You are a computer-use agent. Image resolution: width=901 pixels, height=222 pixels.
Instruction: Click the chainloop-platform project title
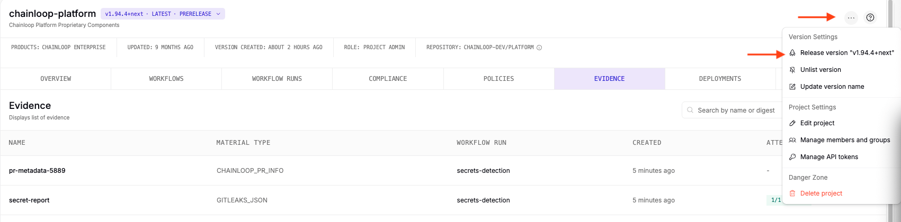click(x=52, y=14)
